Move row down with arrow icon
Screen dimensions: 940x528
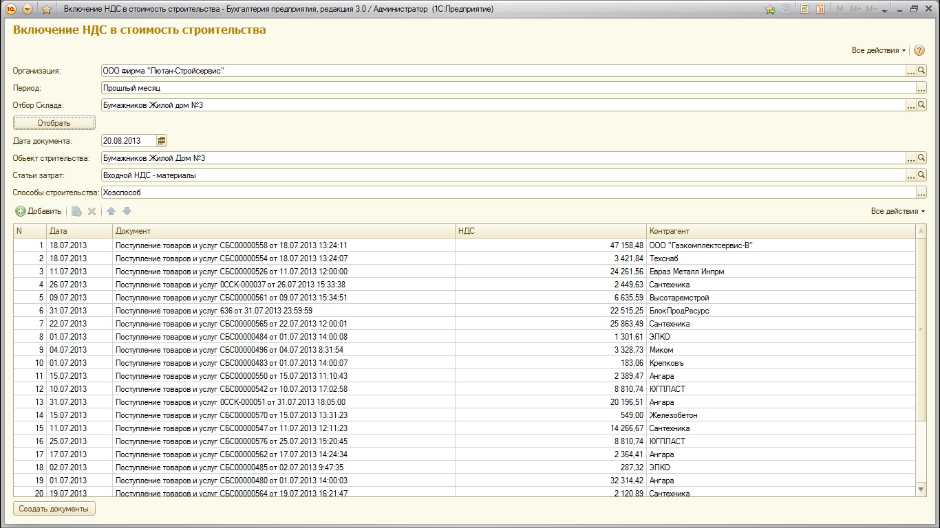coord(127,211)
